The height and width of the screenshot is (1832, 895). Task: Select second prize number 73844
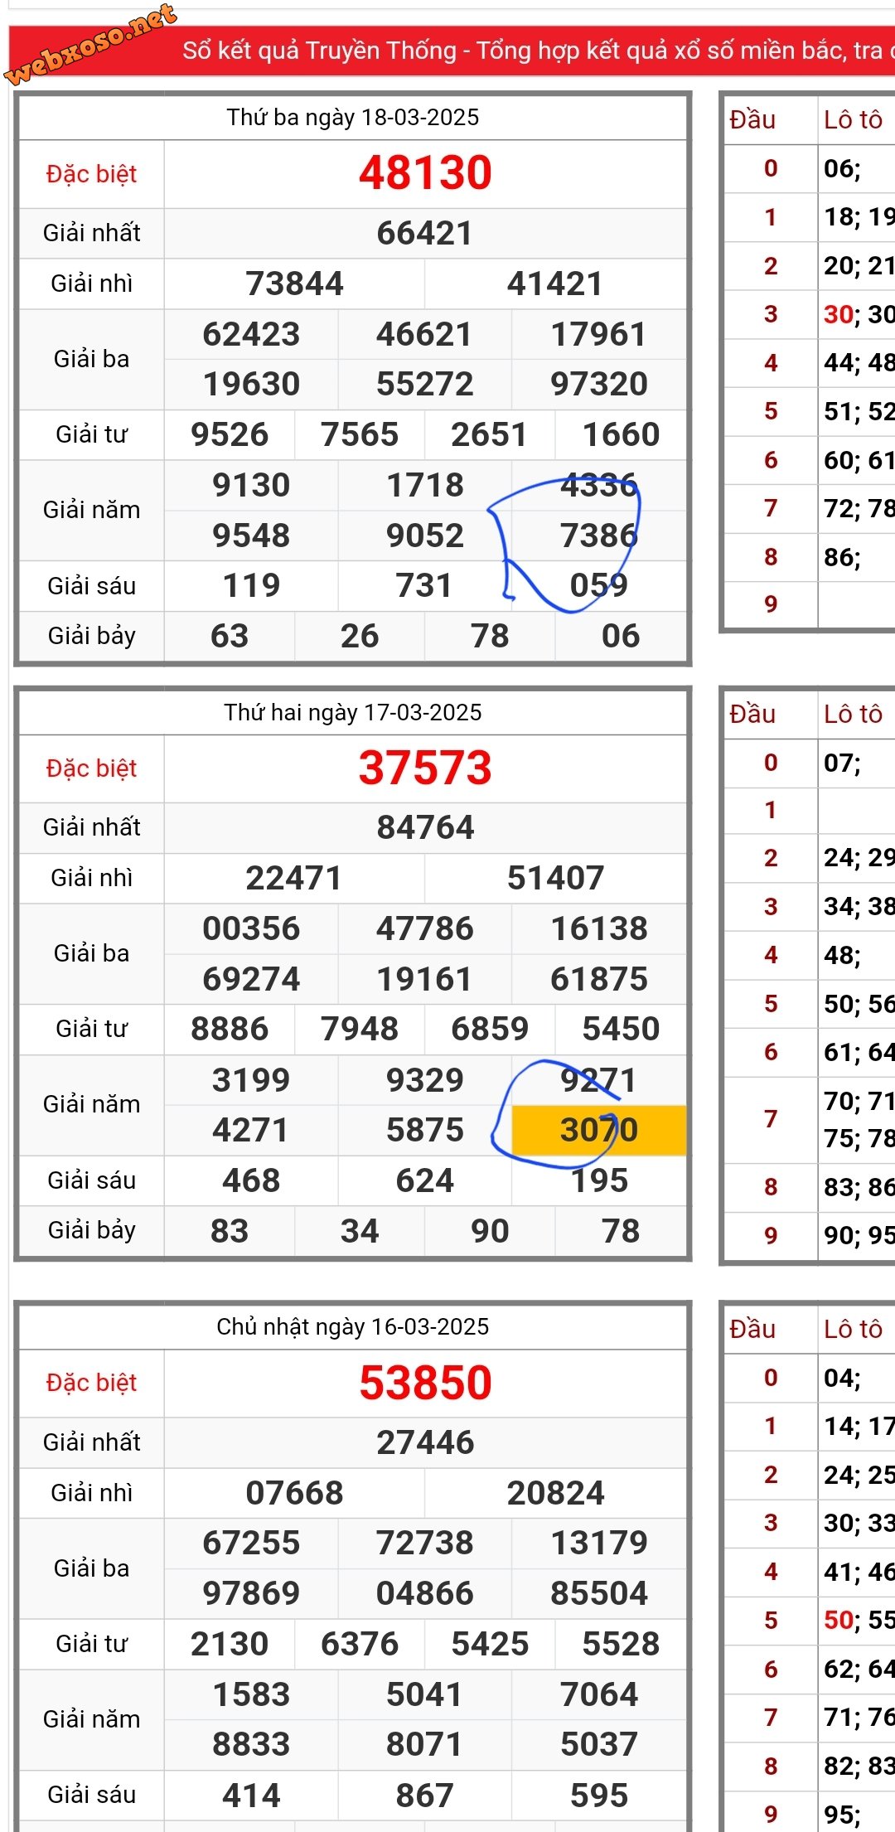294,284
